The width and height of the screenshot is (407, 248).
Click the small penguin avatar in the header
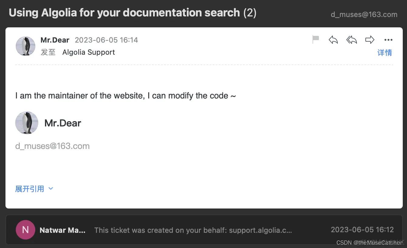tap(26, 46)
